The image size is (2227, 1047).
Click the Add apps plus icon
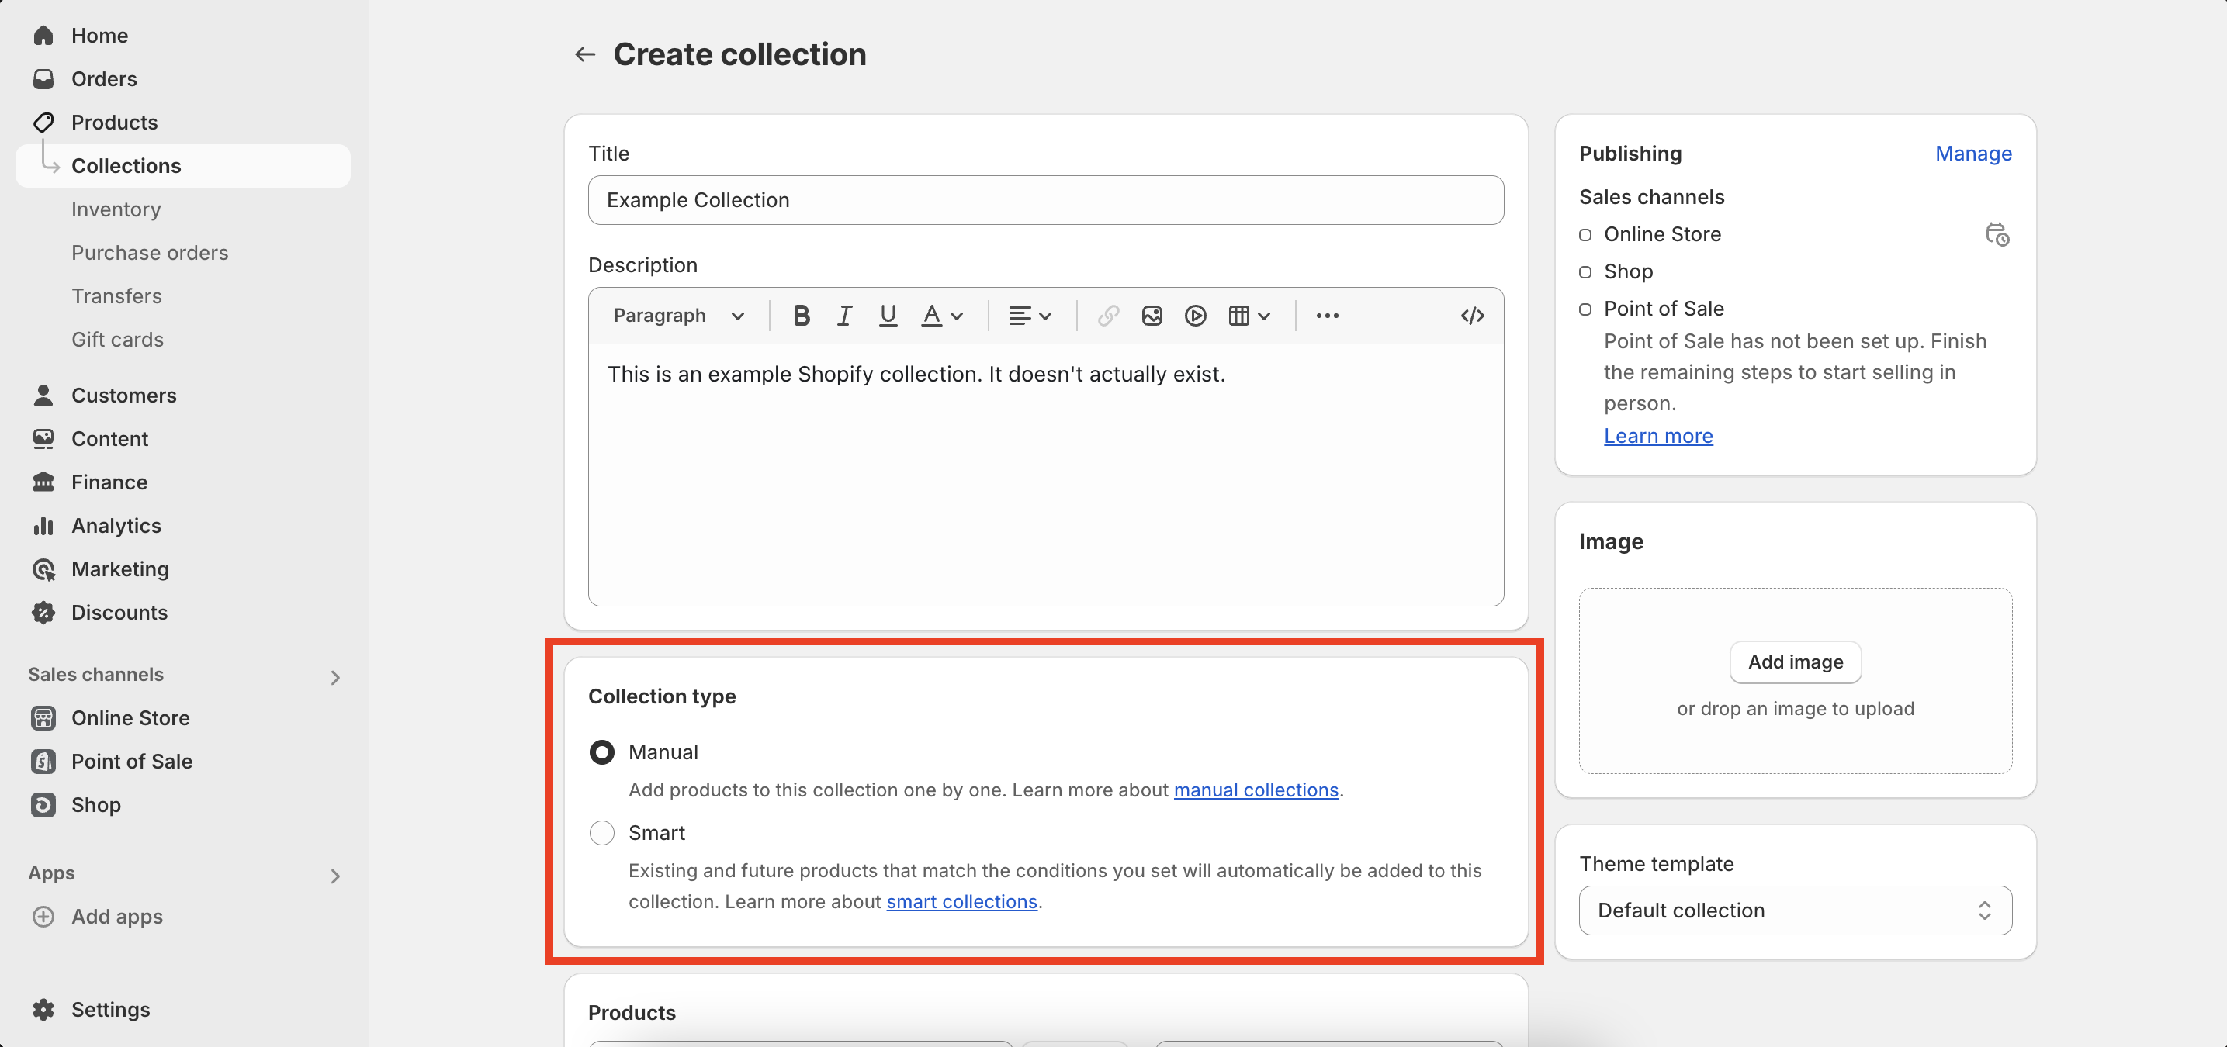tap(43, 917)
